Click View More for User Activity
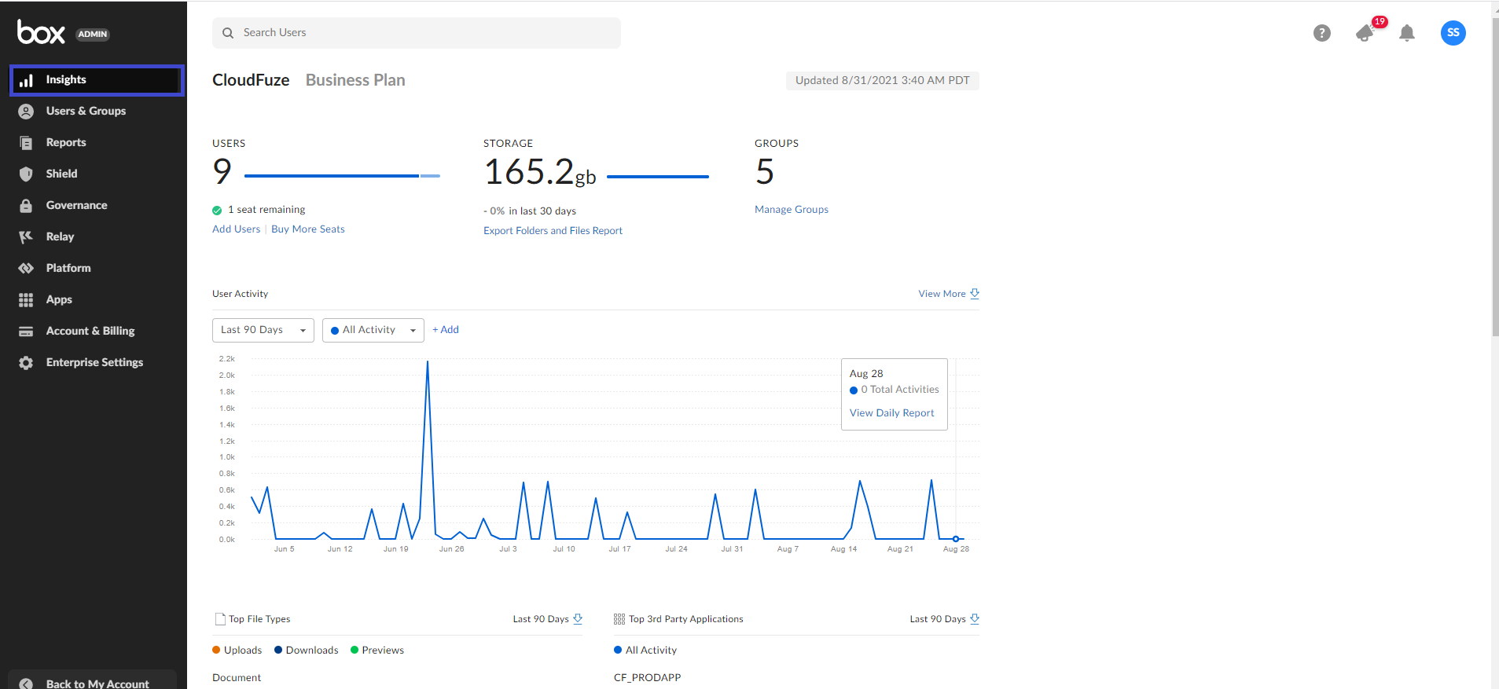1499x689 pixels. click(942, 294)
